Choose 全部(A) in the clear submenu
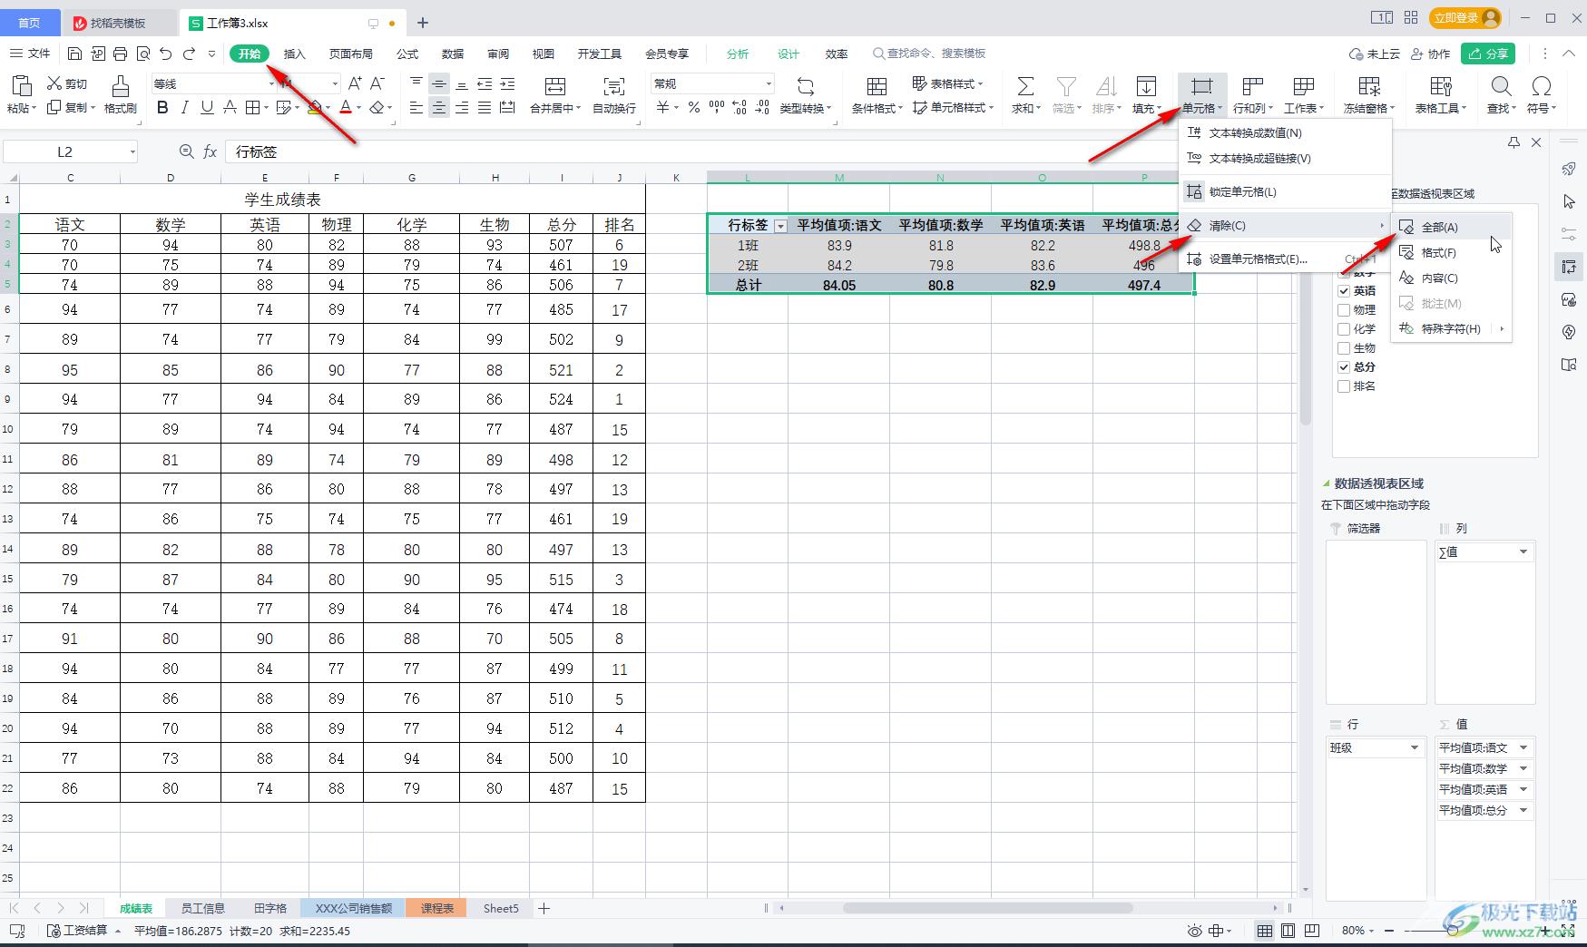This screenshot has height=947, width=1587. tap(1451, 228)
